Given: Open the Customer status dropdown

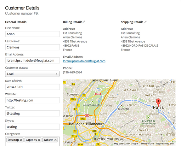Looking at the screenshot, I should coord(32,74).
